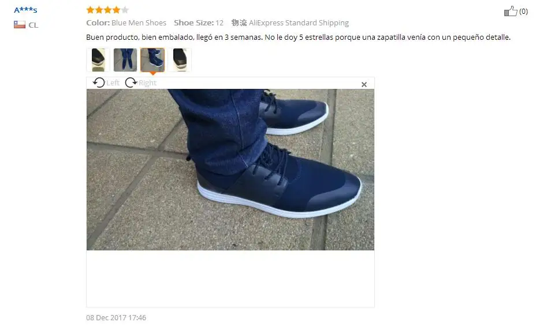
Task: Click the (0) helpful vote count
Action: (x=523, y=12)
